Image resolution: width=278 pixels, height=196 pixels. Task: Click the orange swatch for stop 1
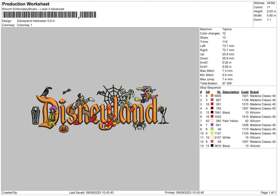(x=212, y=96)
